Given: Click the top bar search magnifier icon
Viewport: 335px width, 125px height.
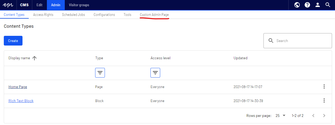Looking at the screenshot, I should pyautogui.click(x=328, y=5).
